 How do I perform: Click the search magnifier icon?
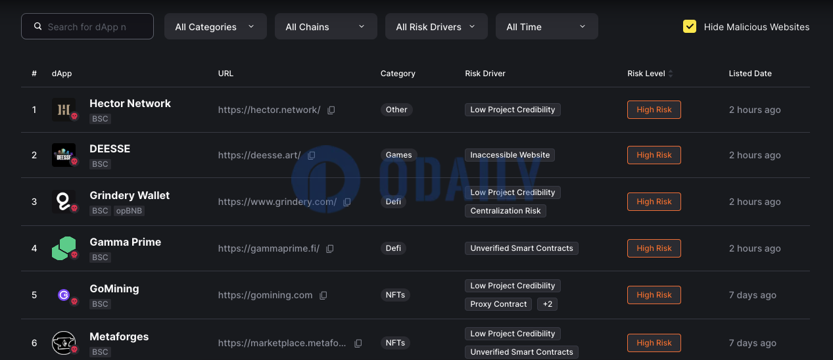(37, 27)
